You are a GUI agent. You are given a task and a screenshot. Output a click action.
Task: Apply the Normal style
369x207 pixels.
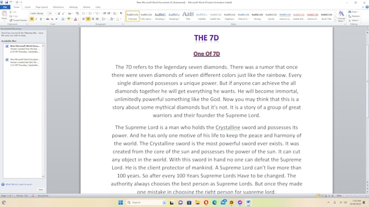(x=132, y=16)
